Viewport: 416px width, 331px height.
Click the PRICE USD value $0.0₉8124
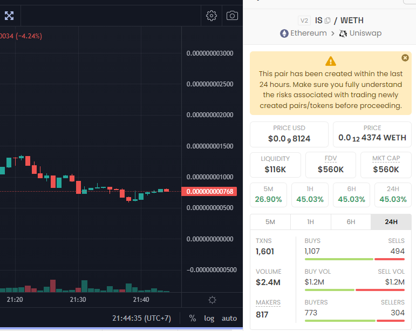(289, 139)
